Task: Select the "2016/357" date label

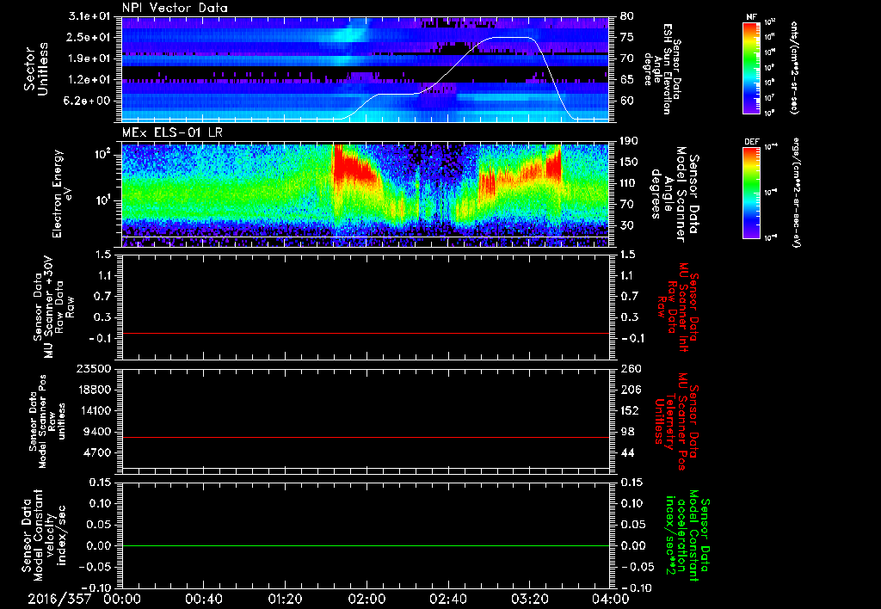Action: [x=59, y=599]
